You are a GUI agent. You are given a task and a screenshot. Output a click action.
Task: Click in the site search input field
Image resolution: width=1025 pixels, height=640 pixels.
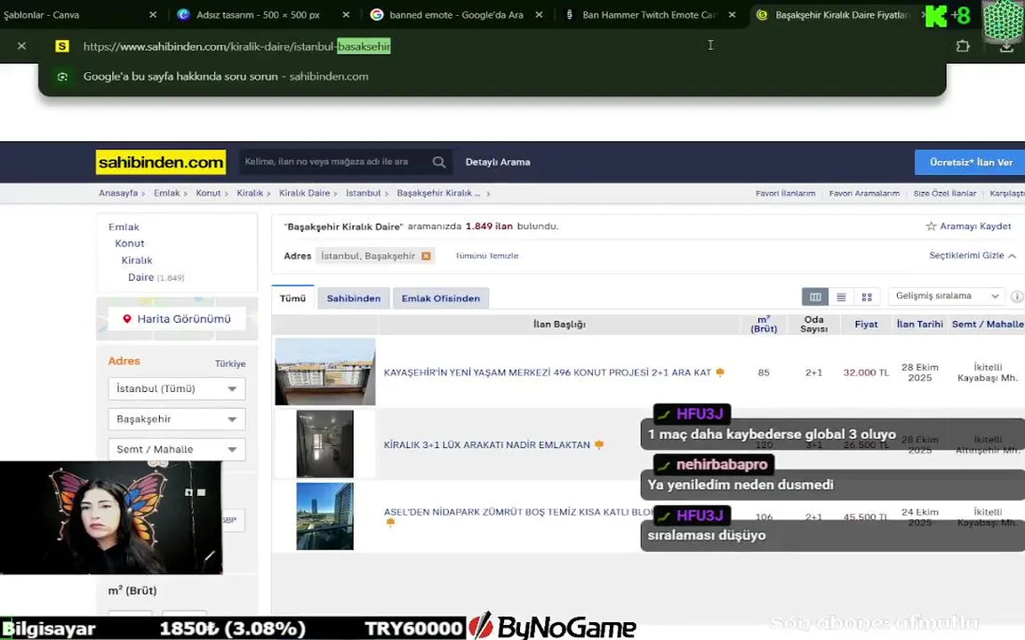click(333, 162)
